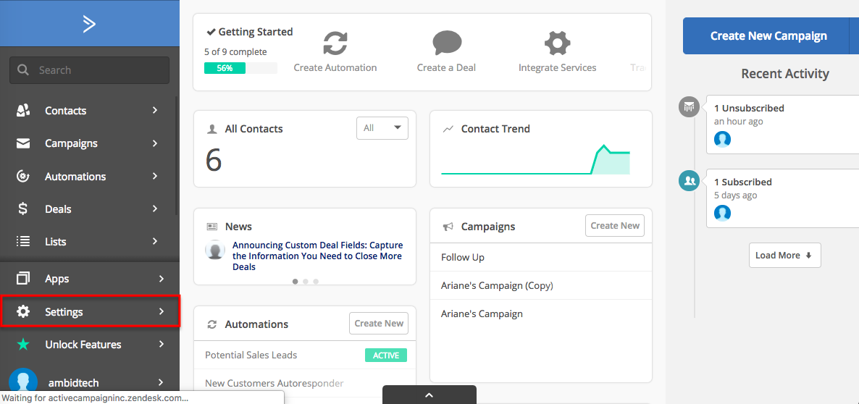Click the Unlock Features star icon
The image size is (859, 404).
pyautogui.click(x=23, y=345)
